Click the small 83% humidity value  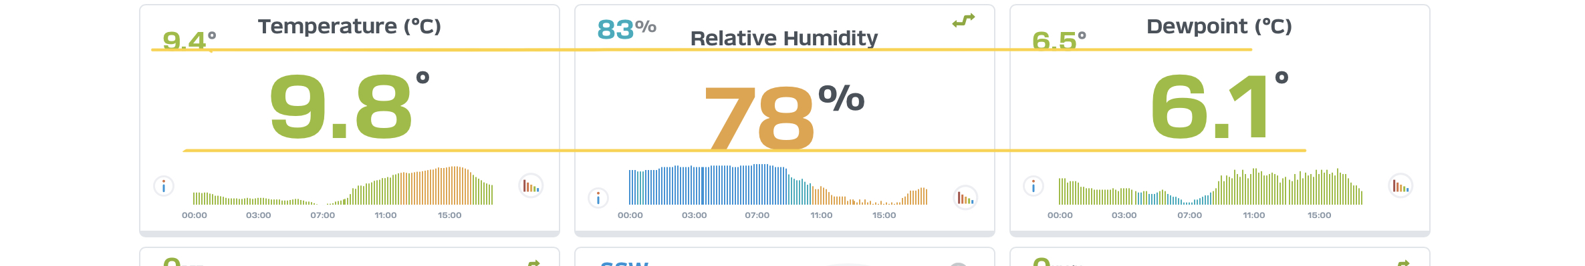(x=626, y=29)
